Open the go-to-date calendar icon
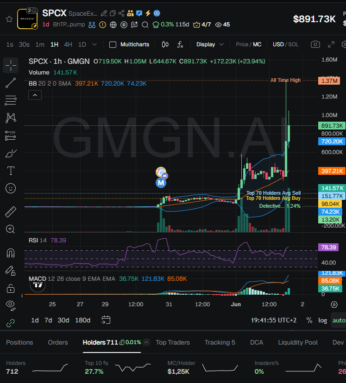 pos(106,320)
